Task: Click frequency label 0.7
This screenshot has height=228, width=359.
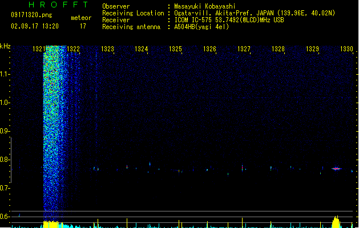Action: coord(5,188)
